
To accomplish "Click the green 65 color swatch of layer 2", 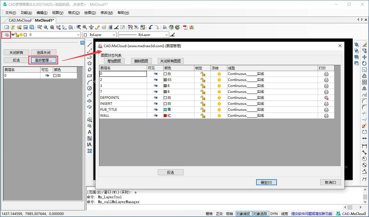I will [165, 80].
